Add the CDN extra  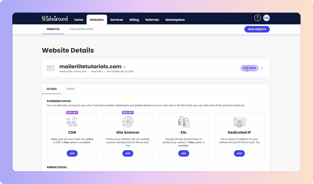pyautogui.click(x=72, y=153)
